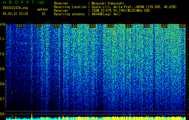Click the HROFFT 1.0.0 title text
Viewport: 189px width, 120px height.
pos(23,2)
